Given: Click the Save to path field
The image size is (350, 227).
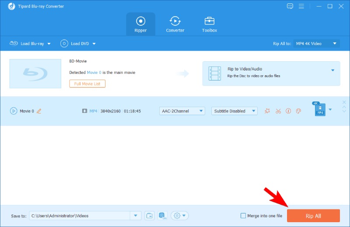Looking at the screenshot, I should tap(80, 216).
